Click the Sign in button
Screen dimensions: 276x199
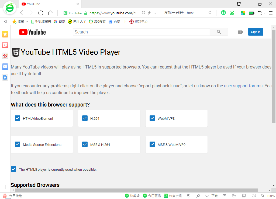256,32
